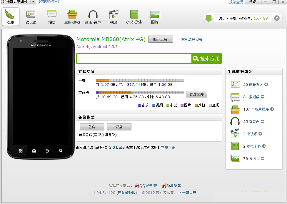This screenshot has width=287, height=204.
Task: Open 55 首音乐 link
Action: tap(251, 121)
